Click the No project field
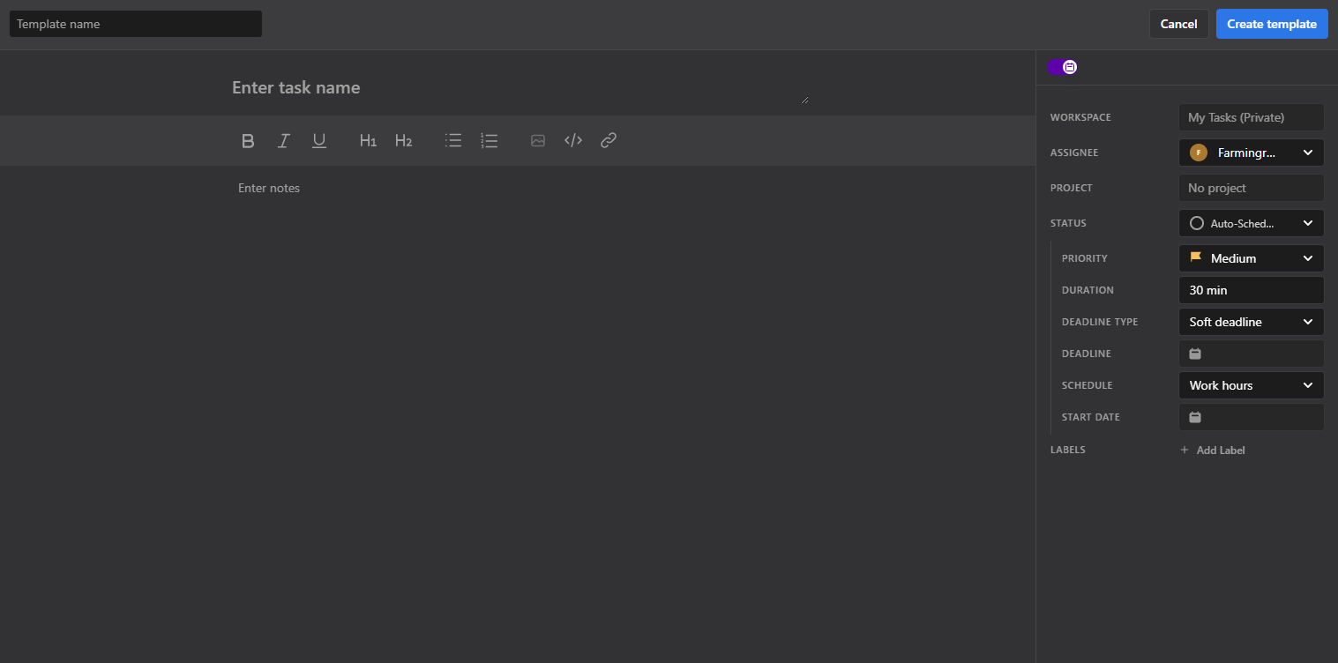The image size is (1338, 663). click(x=1252, y=188)
